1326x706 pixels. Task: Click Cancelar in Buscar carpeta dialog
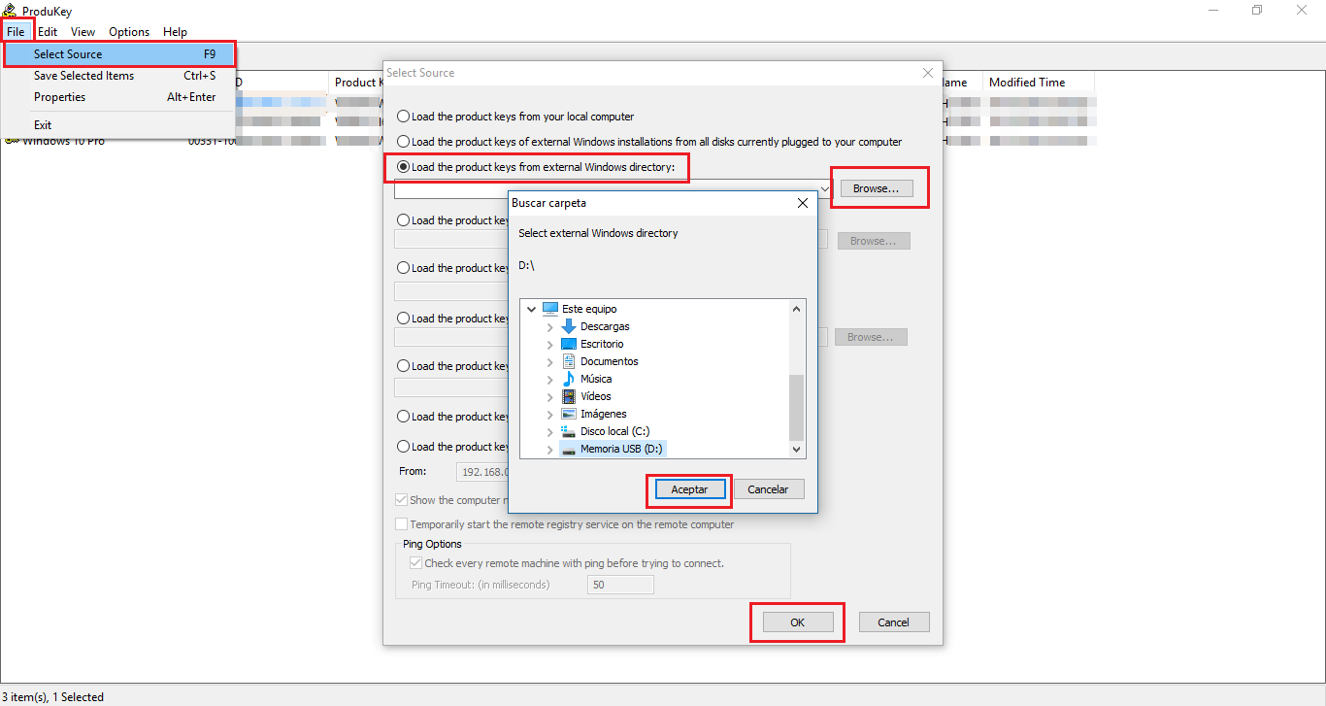(768, 489)
